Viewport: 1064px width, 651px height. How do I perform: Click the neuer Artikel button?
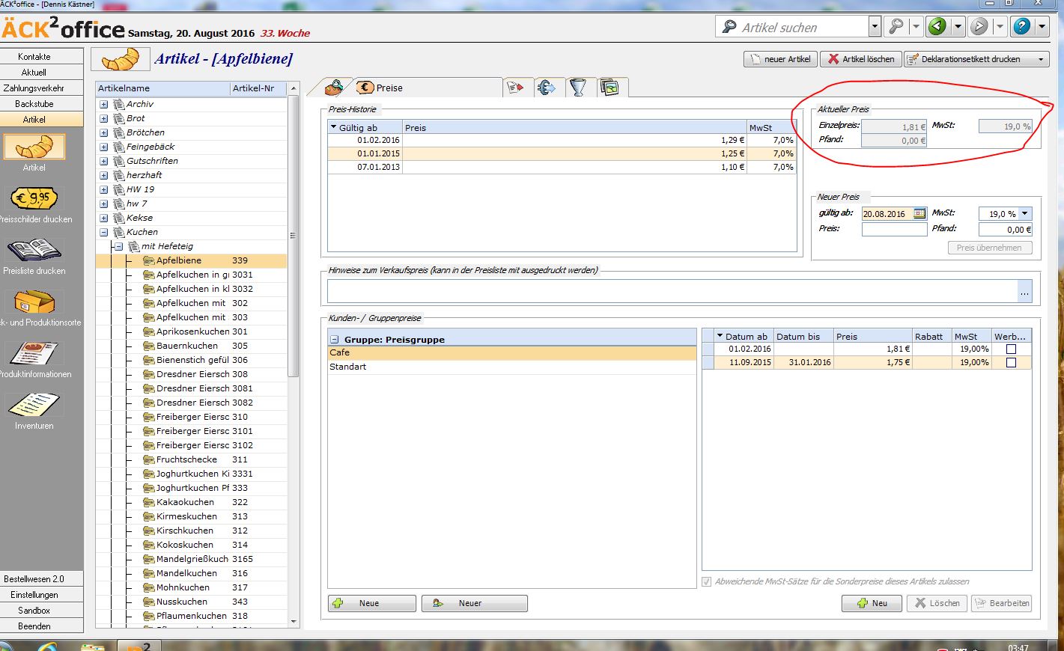pyautogui.click(x=779, y=59)
